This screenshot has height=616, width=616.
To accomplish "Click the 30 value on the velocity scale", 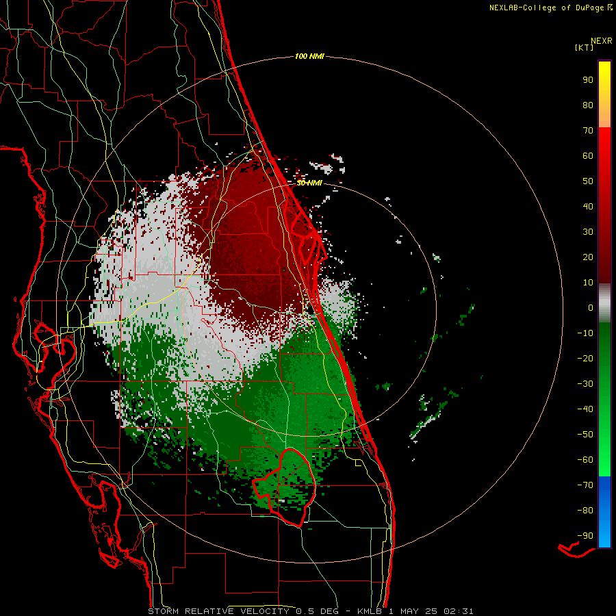I will (588, 232).
